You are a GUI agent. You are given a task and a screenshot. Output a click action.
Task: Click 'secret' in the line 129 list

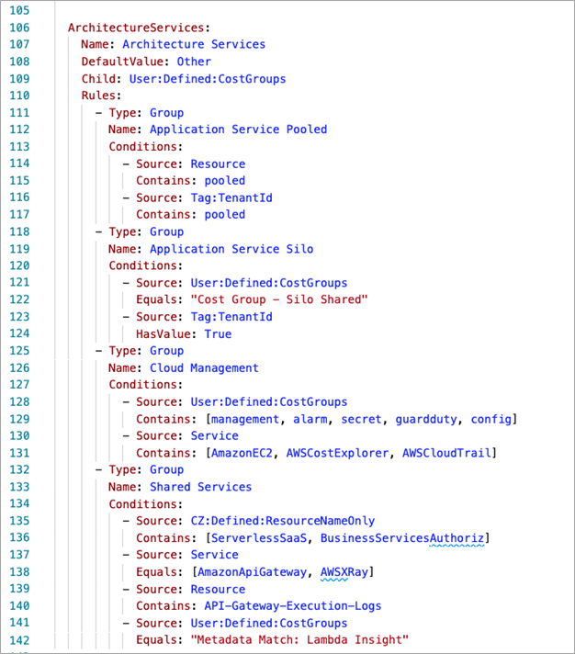(x=361, y=419)
